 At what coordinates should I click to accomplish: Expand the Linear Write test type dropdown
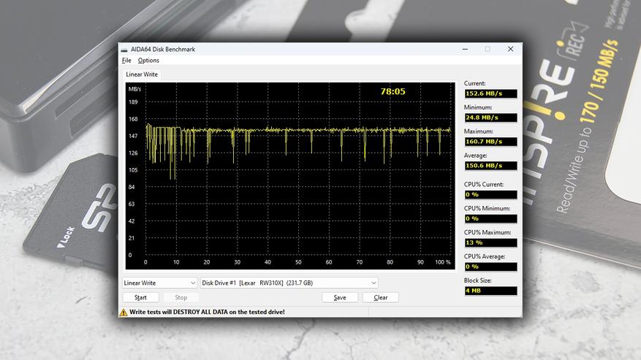pyautogui.click(x=159, y=283)
